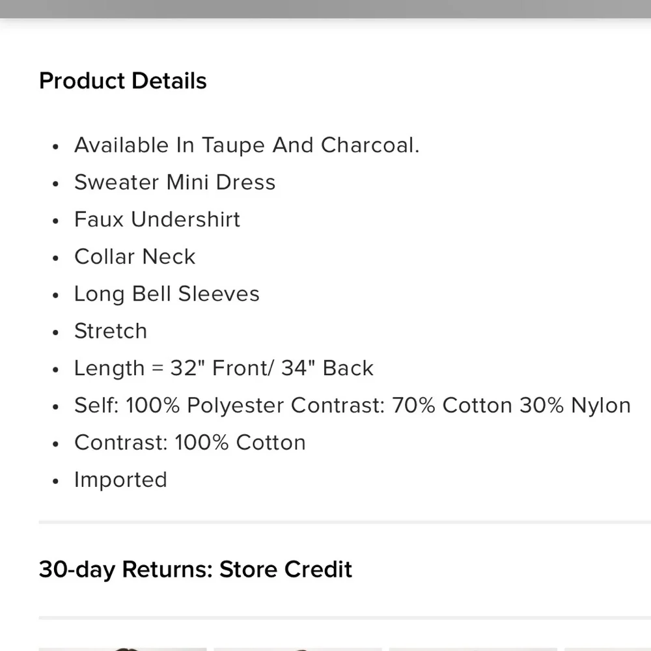Open the first product thumbnail at bottom

click(122, 648)
